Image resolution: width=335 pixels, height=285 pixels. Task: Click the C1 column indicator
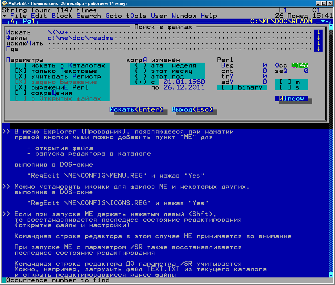[x=316, y=10]
